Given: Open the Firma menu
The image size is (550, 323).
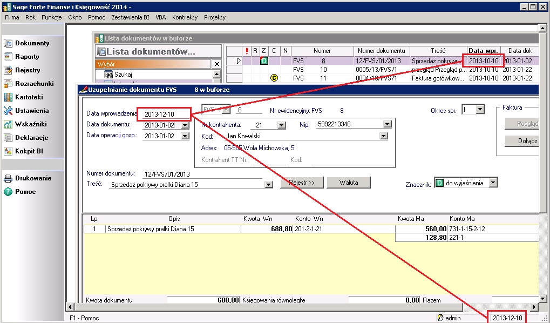Looking at the screenshot, I should pyautogui.click(x=12, y=17).
